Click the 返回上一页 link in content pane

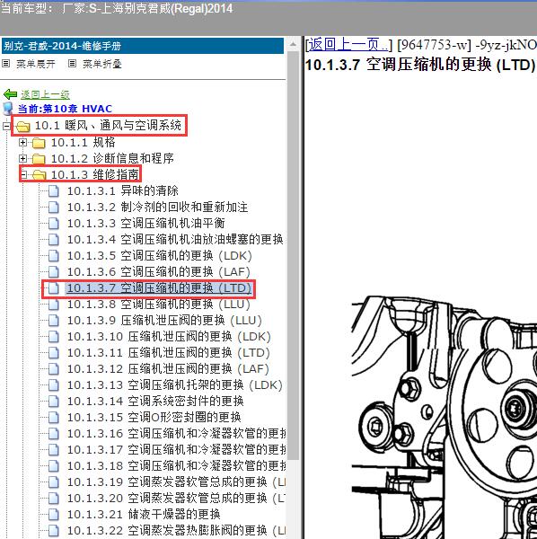tap(348, 45)
